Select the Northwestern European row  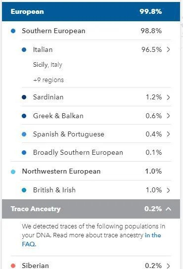91,171
